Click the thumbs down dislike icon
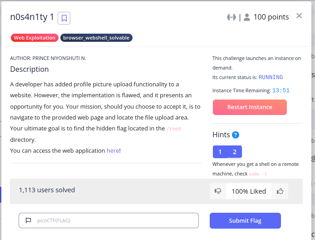315x240 pixels. point(218,191)
